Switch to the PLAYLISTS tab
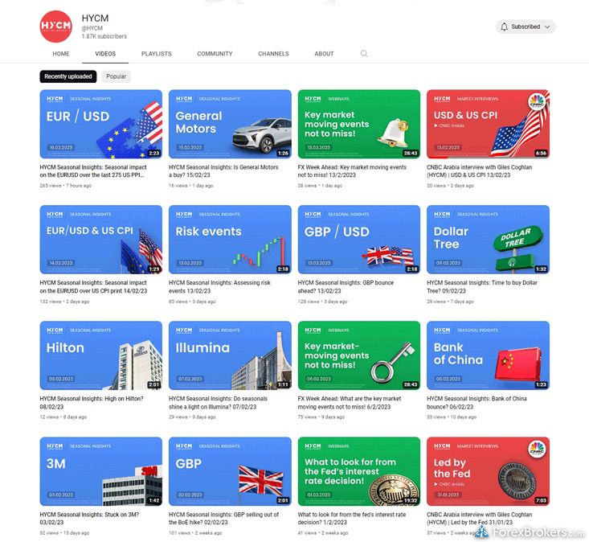589x542 pixels. coord(156,54)
